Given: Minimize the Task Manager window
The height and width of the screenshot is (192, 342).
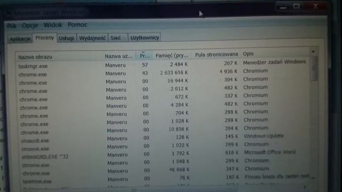Looking at the screenshot, I should (x=283, y=7).
